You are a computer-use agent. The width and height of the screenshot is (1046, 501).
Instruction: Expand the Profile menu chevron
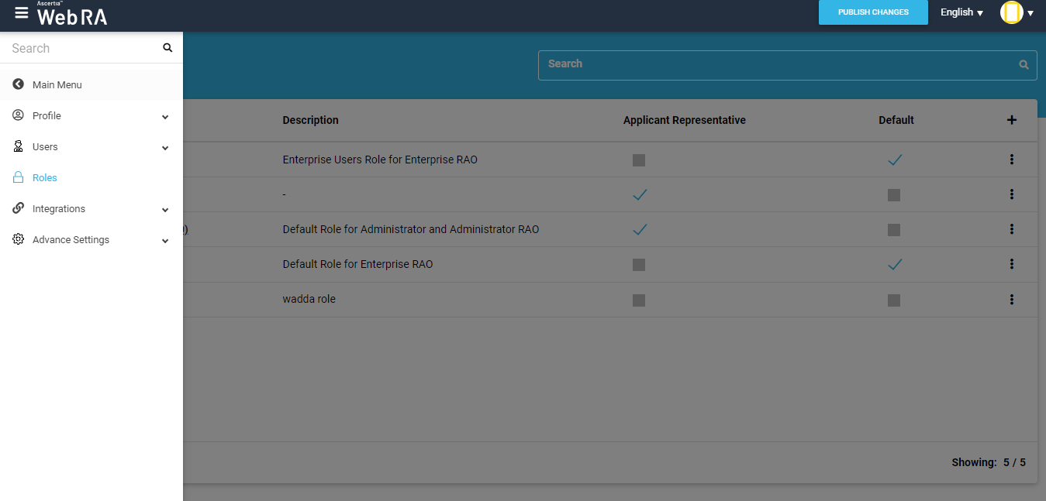tap(165, 117)
